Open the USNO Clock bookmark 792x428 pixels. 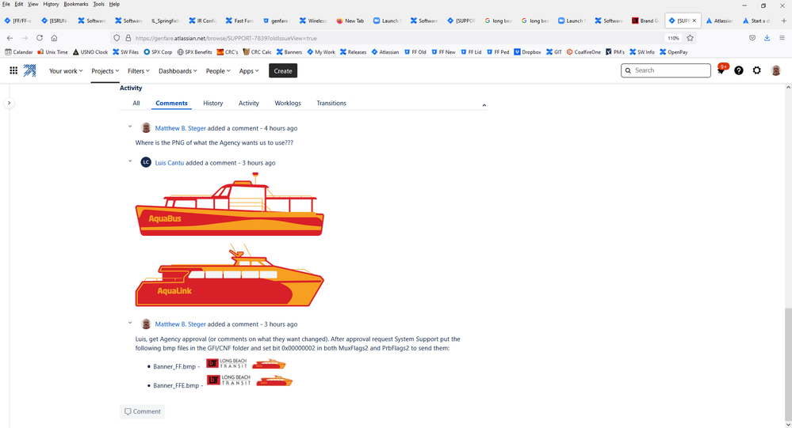click(90, 52)
